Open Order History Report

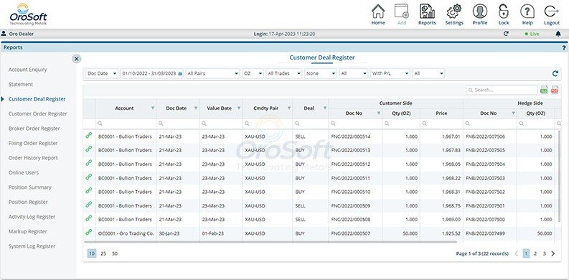(x=33, y=158)
